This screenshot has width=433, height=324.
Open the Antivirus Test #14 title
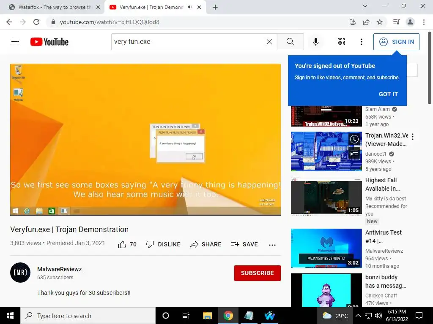(x=383, y=237)
